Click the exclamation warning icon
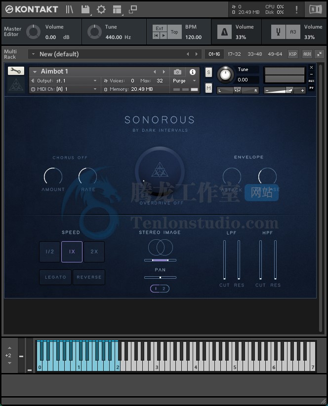Viewport: 328px width, 406px height. (296, 9)
